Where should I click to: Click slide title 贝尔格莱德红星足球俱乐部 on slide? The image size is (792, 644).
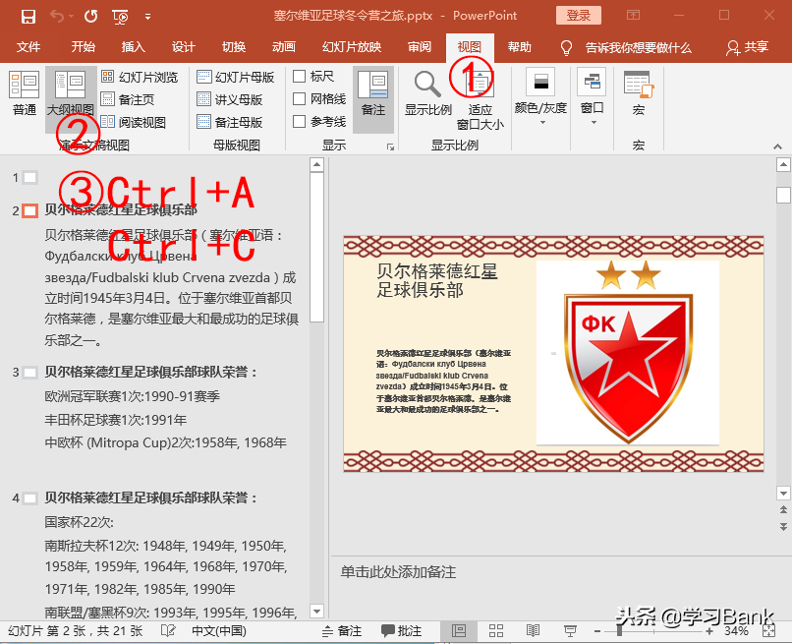click(x=437, y=280)
